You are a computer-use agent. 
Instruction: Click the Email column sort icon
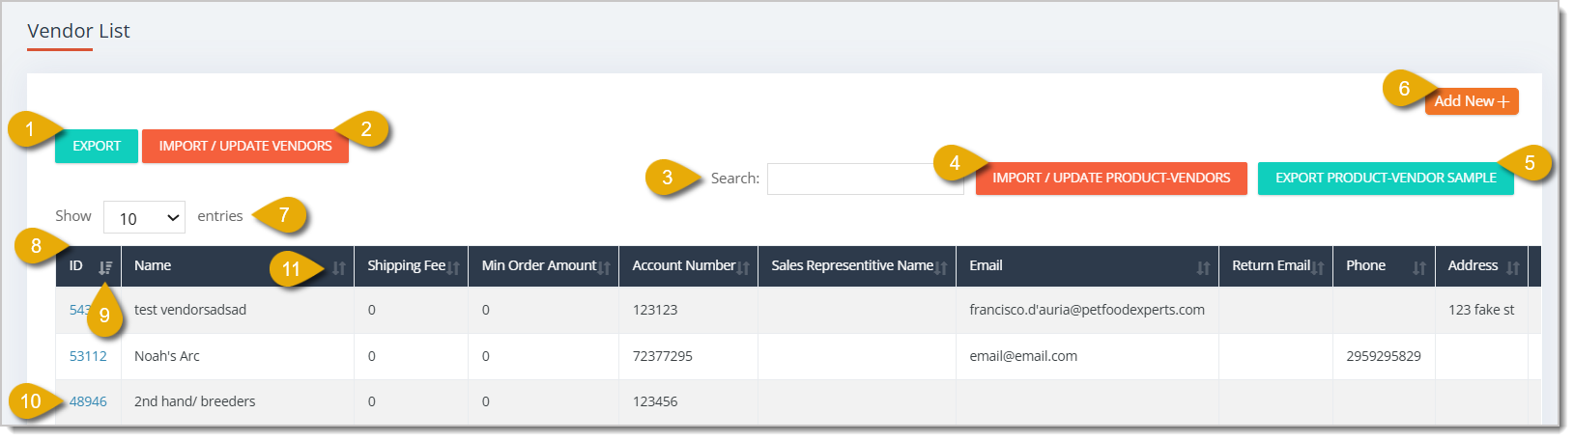point(1203,268)
